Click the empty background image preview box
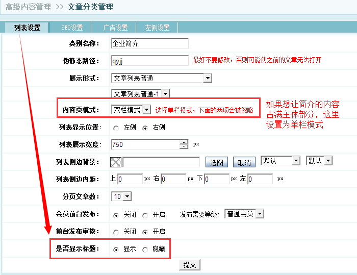This screenshot has width=357, height=275. coord(116,162)
